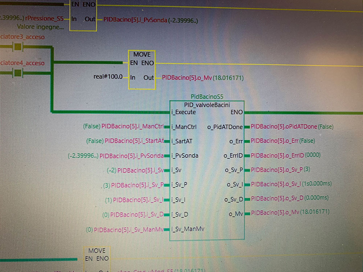Viewport: 363px width, 272px height.
Task: Click PIDBacino[5].o_Sv_D output variable
Action: point(276,198)
